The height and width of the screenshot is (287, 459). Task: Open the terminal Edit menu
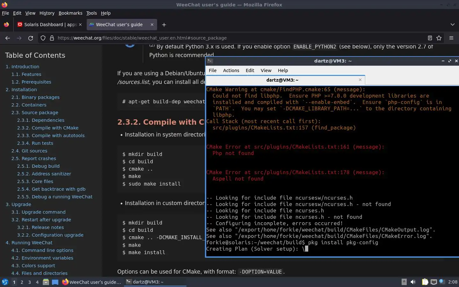[x=250, y=70]
